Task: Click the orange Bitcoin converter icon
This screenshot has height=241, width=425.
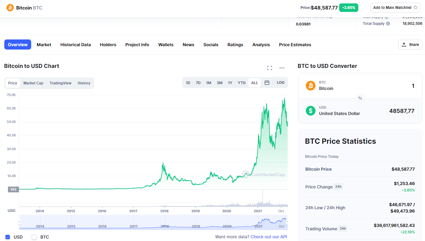Action: pos(311,86)
